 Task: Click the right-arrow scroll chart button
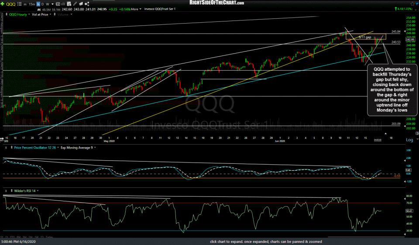pyautogui.click(x=417, y=133)
